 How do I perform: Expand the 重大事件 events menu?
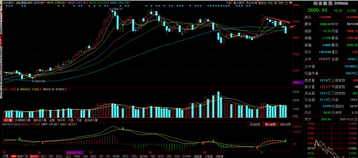point(239,3)
